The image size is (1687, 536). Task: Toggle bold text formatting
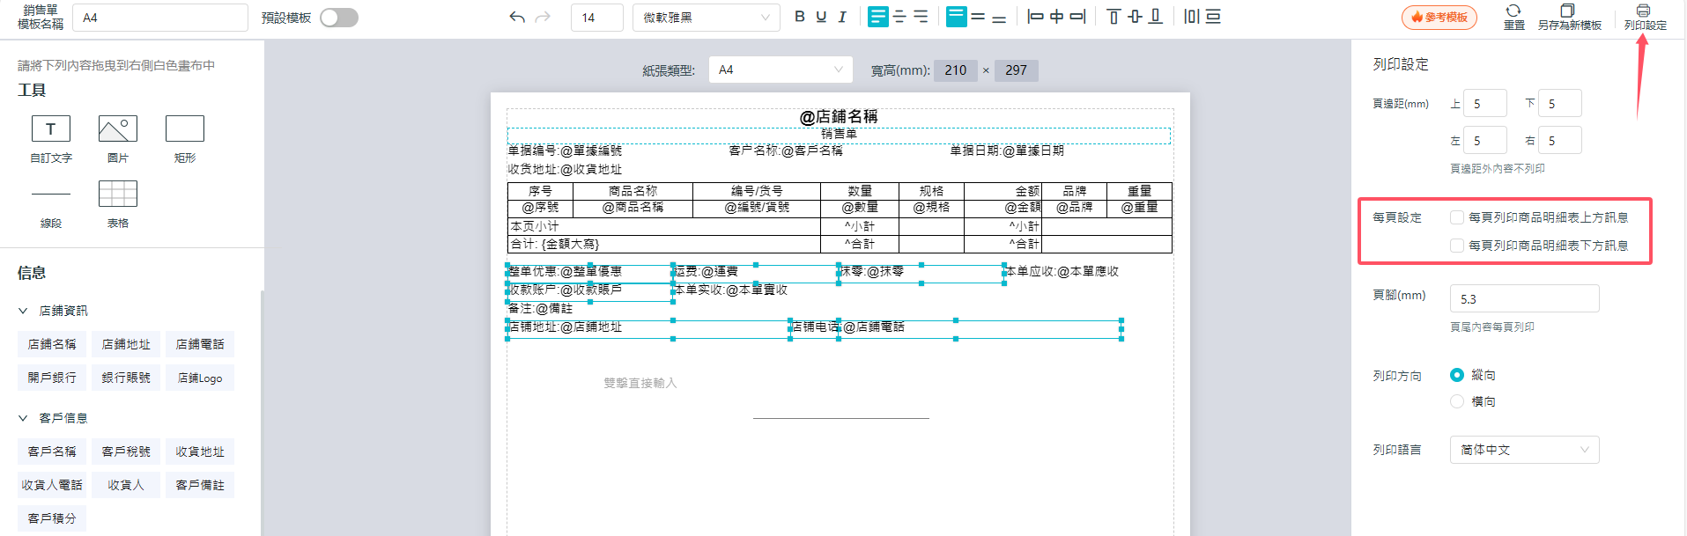tap(799, 17)
